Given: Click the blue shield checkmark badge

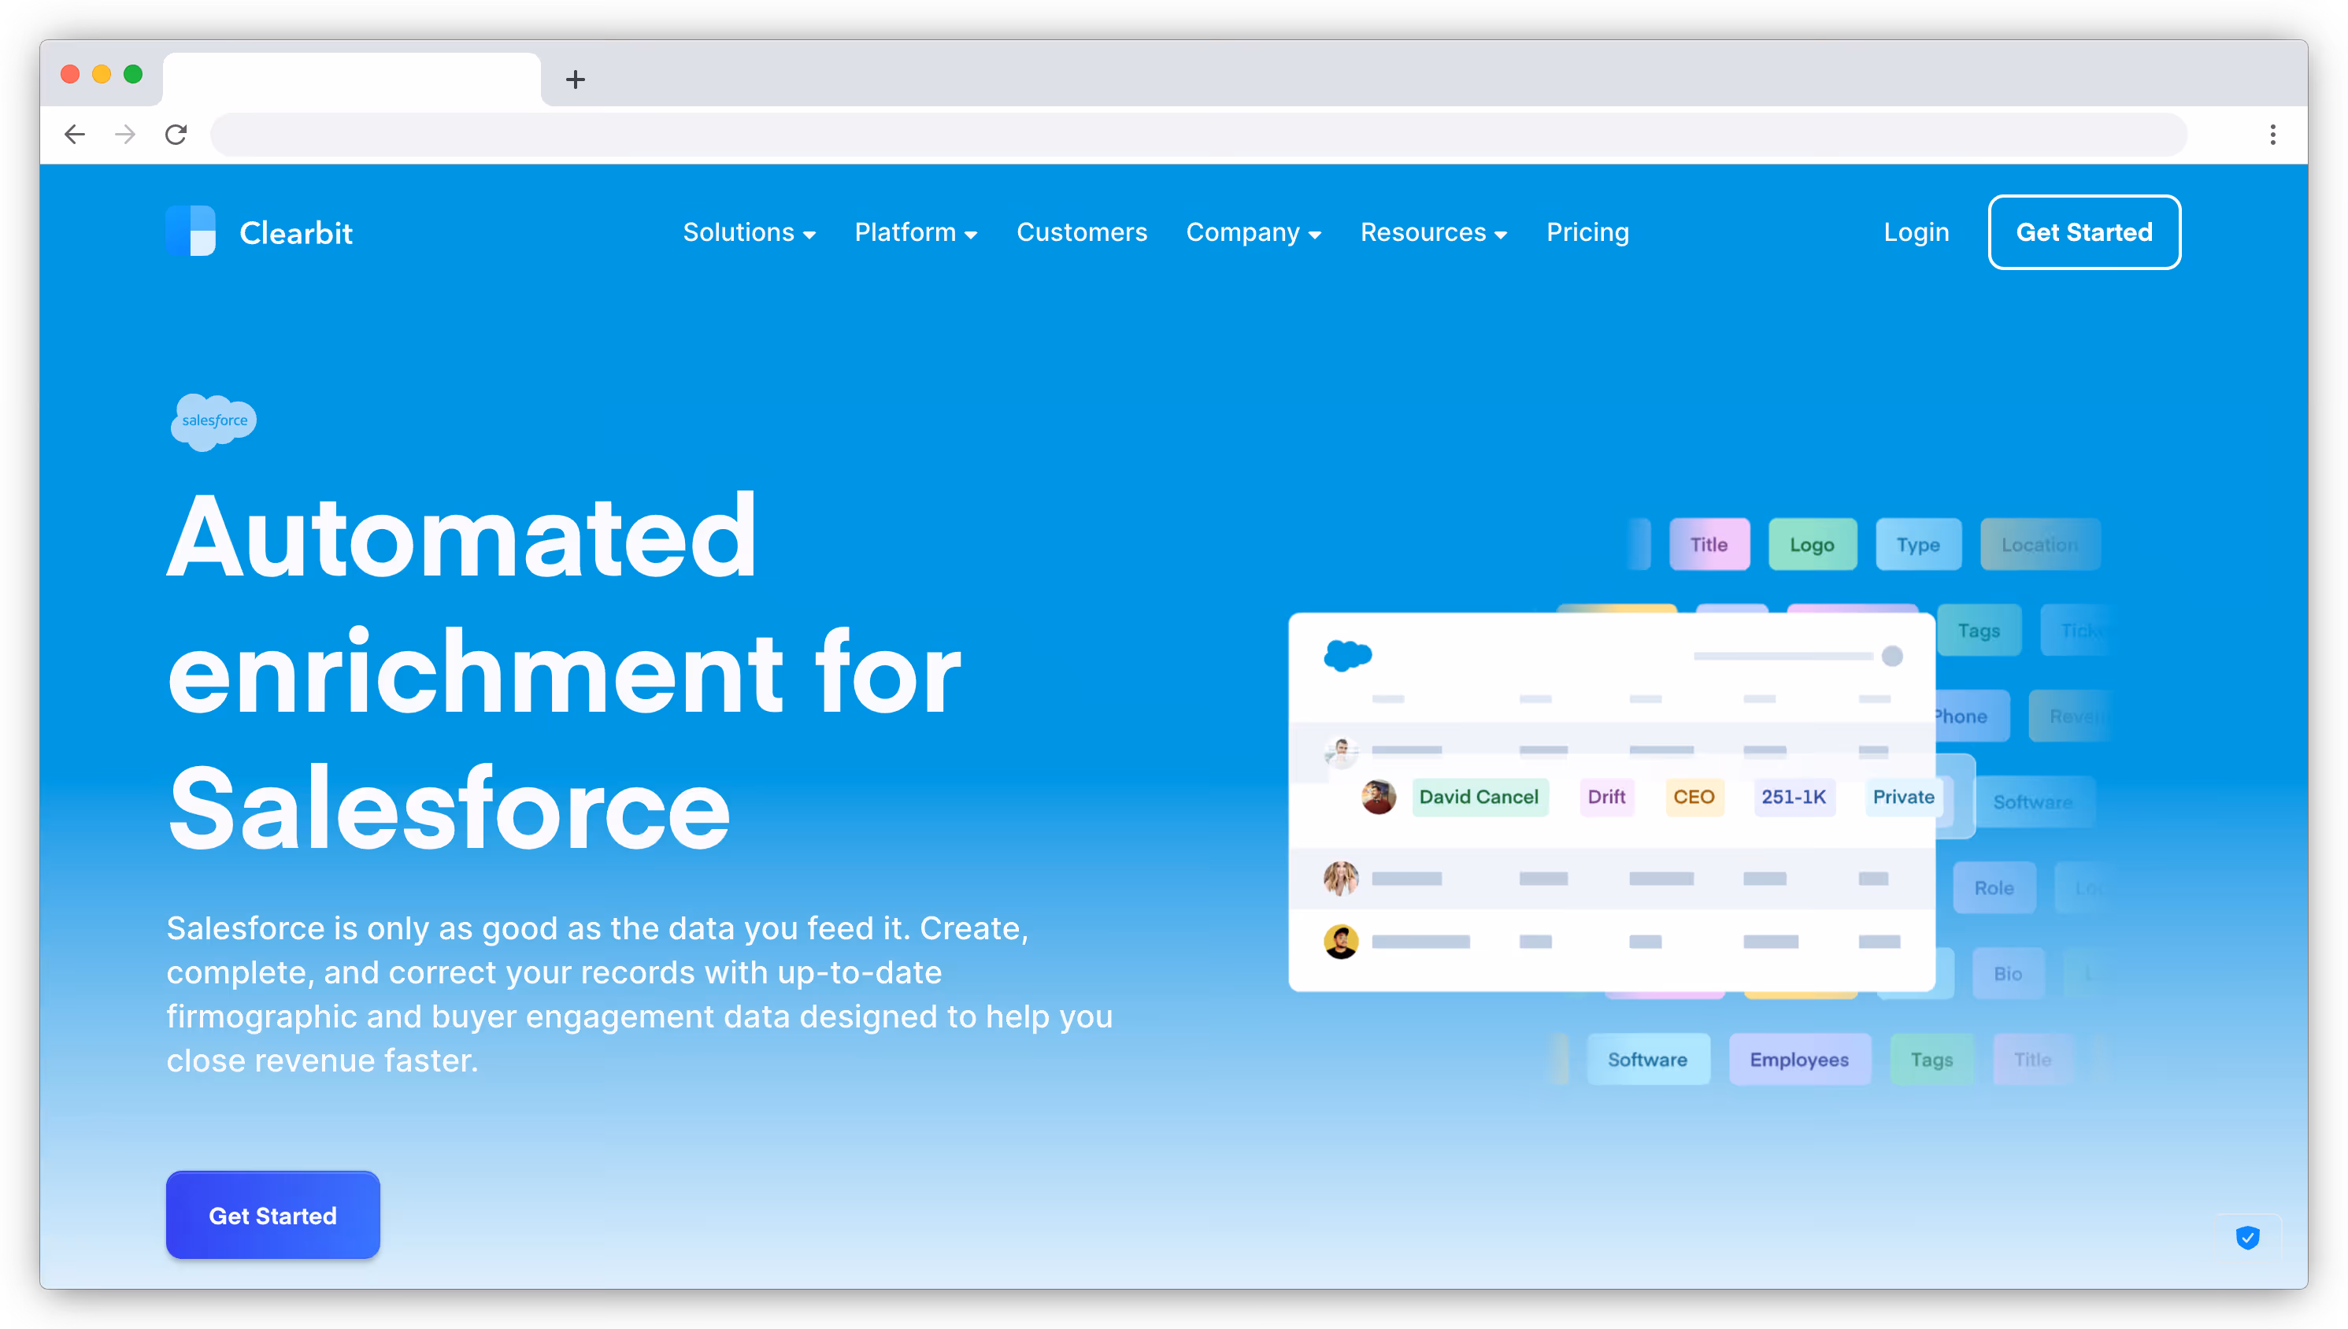Looking at the screenshot, I should tap(2249, 1238).
